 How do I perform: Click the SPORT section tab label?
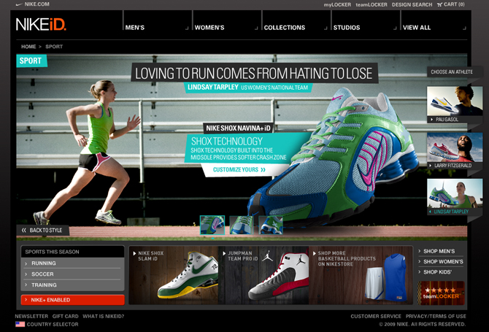coord(31,61)
